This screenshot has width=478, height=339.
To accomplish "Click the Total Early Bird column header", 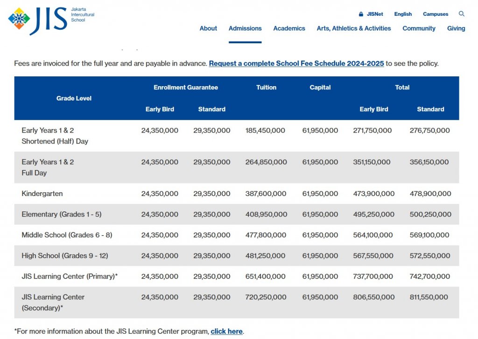I will point(373,109).
